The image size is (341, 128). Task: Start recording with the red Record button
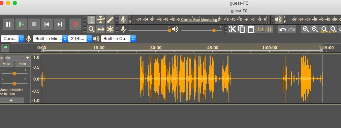coord(75,24)
